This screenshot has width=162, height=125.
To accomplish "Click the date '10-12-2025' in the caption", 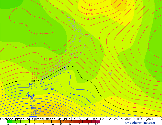I will pos(111,119).
